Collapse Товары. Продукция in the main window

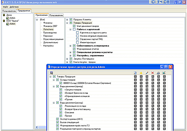(67, 23)
